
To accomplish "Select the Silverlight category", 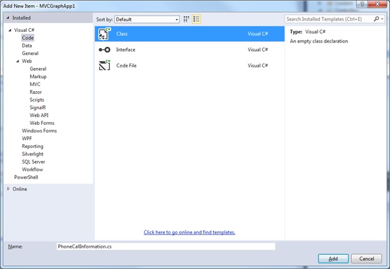I will (x=32, y=154).
